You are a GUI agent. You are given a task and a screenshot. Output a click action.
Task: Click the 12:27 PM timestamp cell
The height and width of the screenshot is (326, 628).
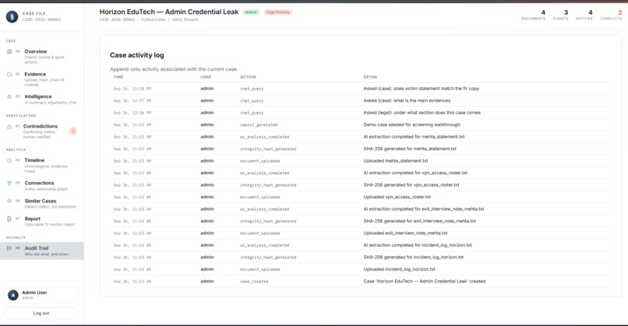tap(132, 101)
